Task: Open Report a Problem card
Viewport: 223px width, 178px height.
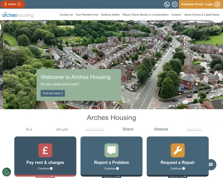Action: click(111, 156)
